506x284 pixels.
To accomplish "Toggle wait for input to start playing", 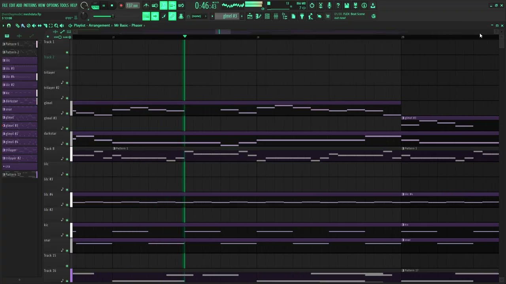I will (155, 6).
